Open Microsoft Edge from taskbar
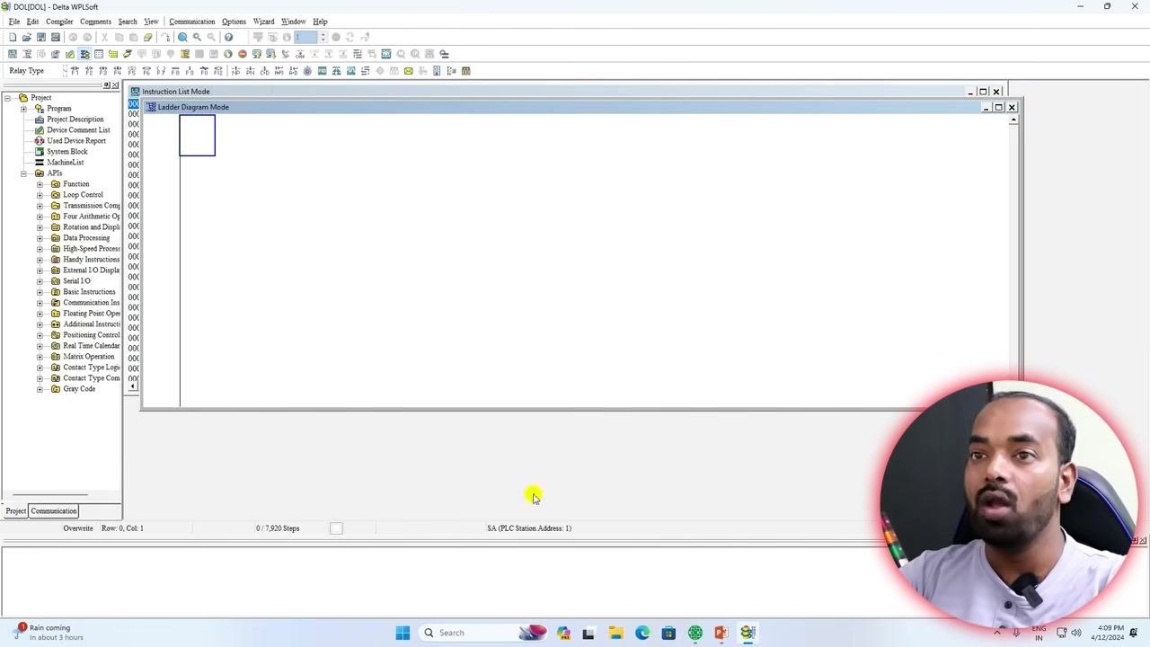This screenshot has width=1150, height=647. [642, 633]
